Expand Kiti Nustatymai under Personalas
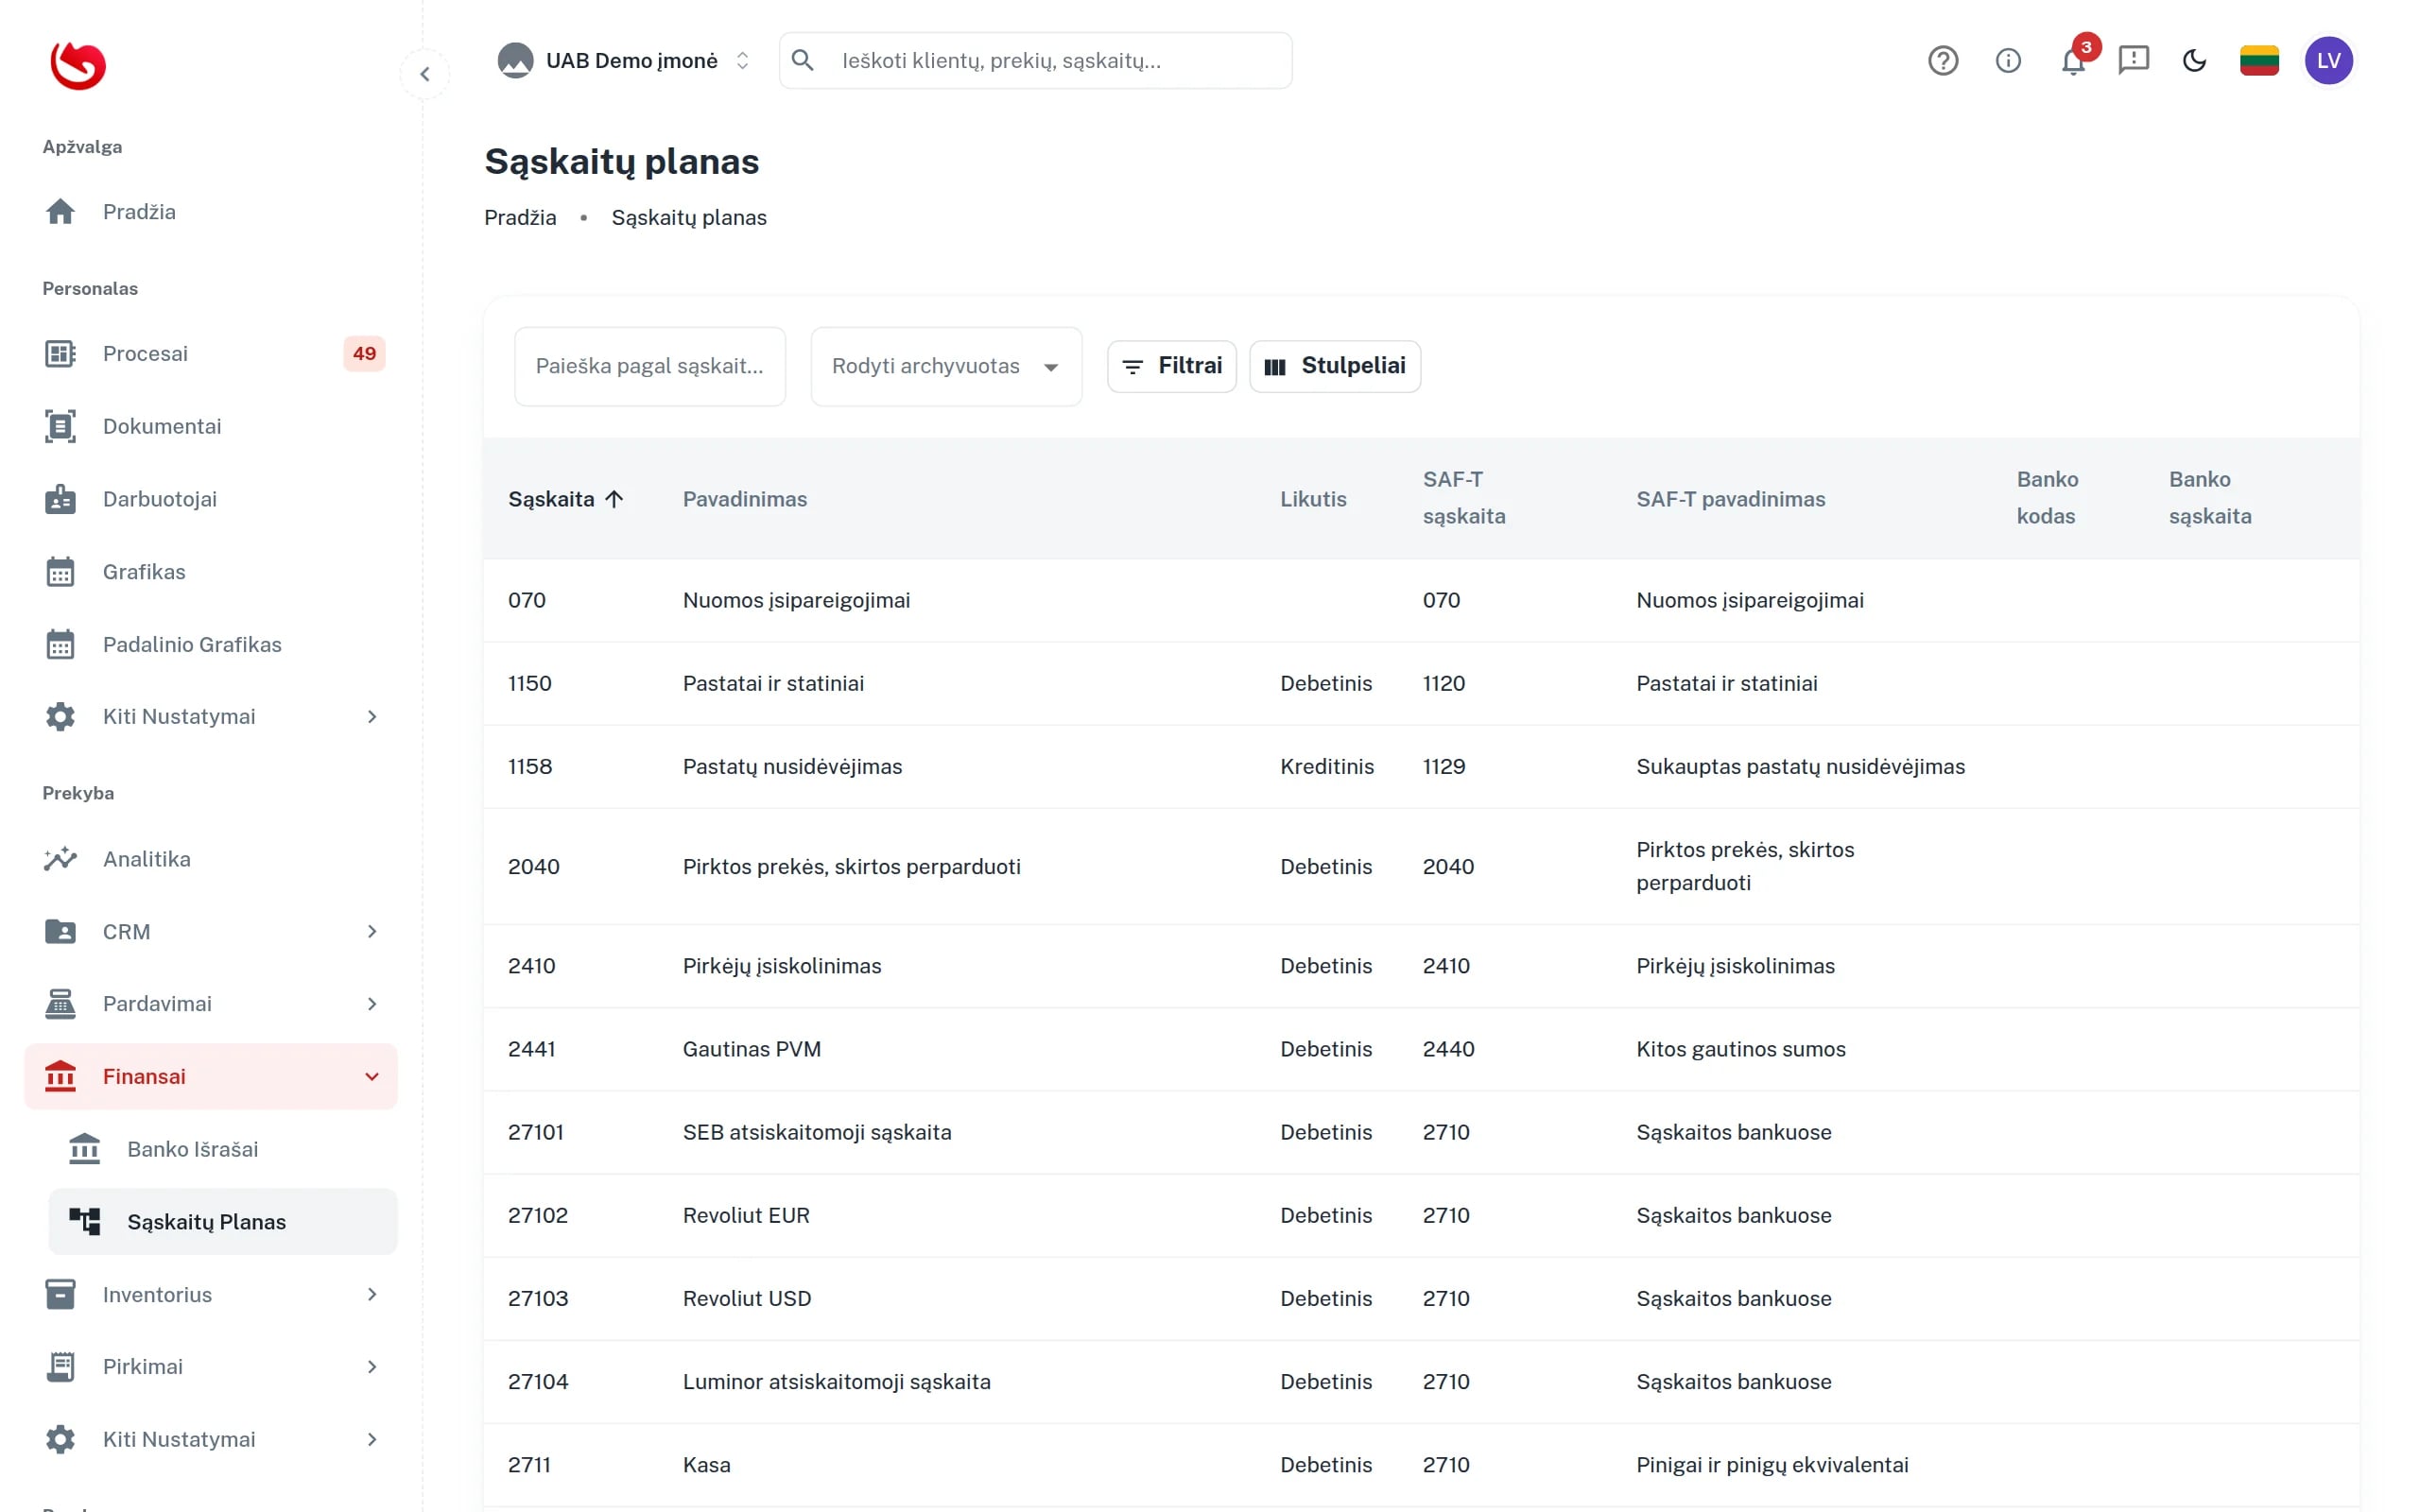Viewport: 2420px width, 1512px height. [x=211, y=717]
